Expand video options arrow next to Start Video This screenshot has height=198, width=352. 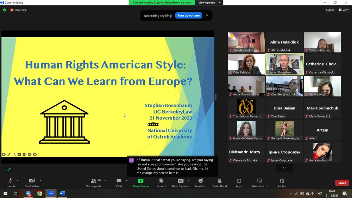pyautogui.click(x=40, y=181)
